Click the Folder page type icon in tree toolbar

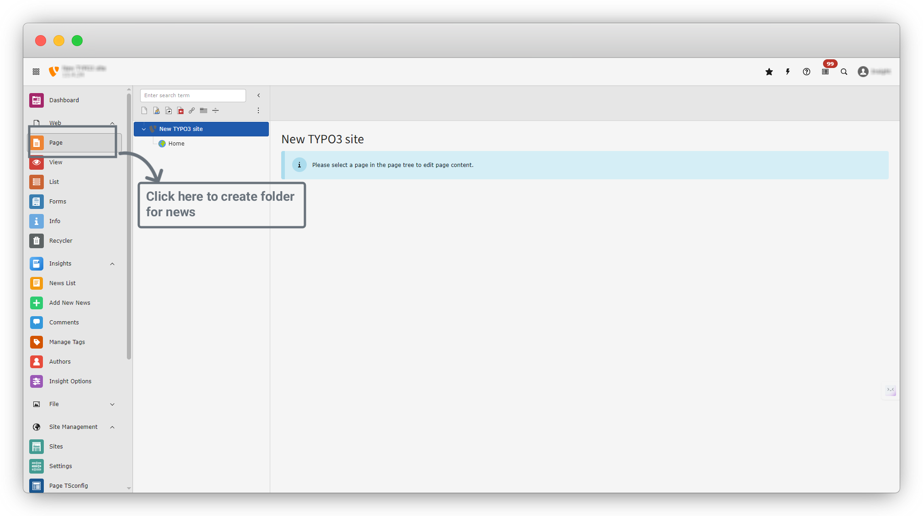tap(204, 110)
